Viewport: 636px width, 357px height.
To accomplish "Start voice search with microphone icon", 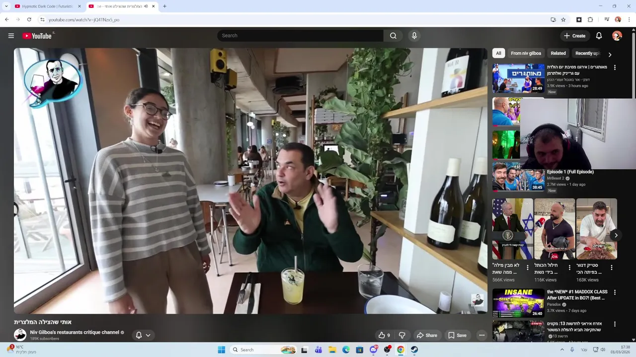I will (x=414, y=36).
